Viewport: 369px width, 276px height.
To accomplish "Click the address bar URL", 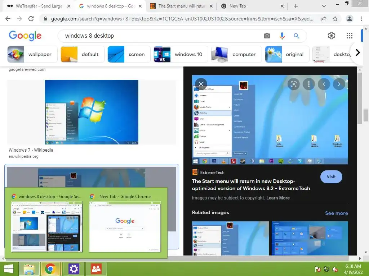I will point(182,19).
